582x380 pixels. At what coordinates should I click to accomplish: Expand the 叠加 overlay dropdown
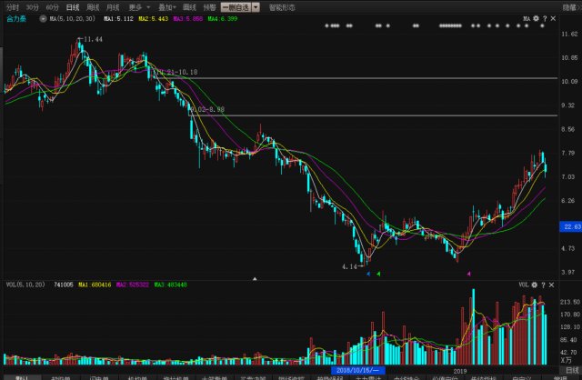[166, 6]
